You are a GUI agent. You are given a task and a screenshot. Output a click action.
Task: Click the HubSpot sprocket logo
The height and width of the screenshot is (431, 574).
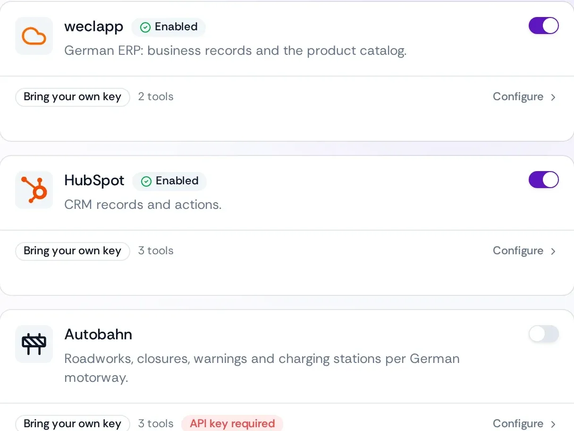click(34, 190)
